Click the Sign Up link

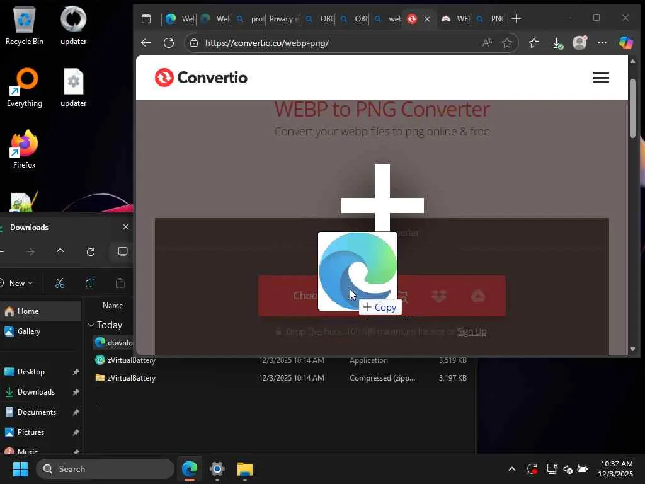pos(471,331)
